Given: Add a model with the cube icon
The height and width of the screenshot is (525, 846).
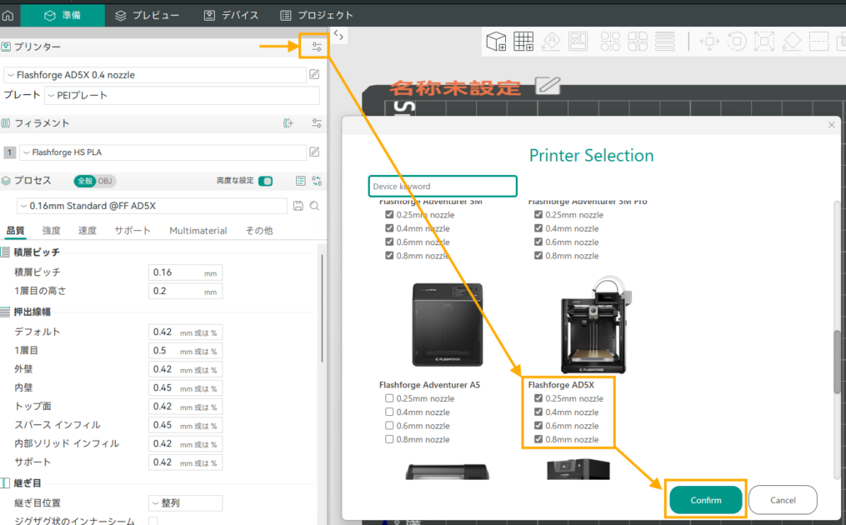Looking at the screenshot, I should tap(497, 41).
